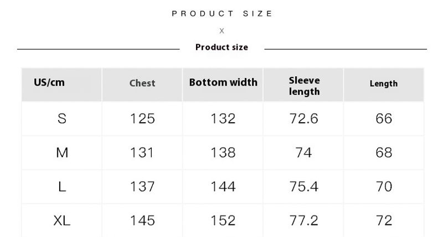Select the Length column header
This screenshot has width=443, height=237.
[384, 83]
